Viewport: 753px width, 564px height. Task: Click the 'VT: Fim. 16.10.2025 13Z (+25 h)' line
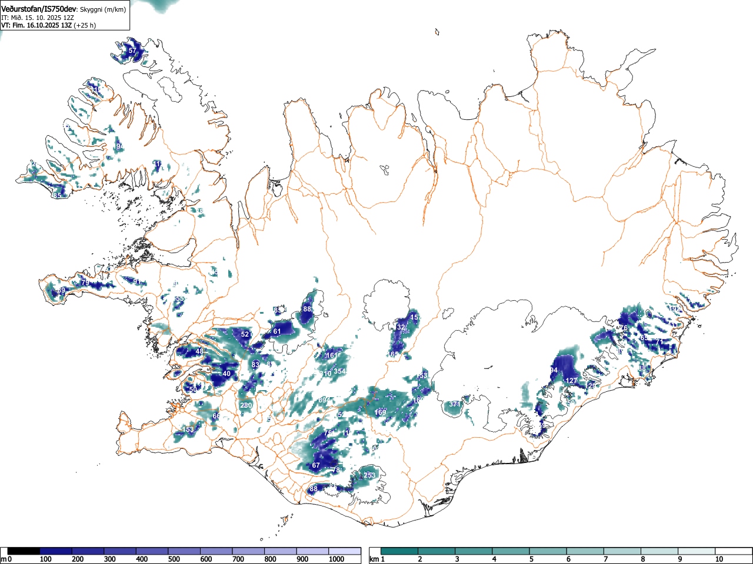(48, 25)
